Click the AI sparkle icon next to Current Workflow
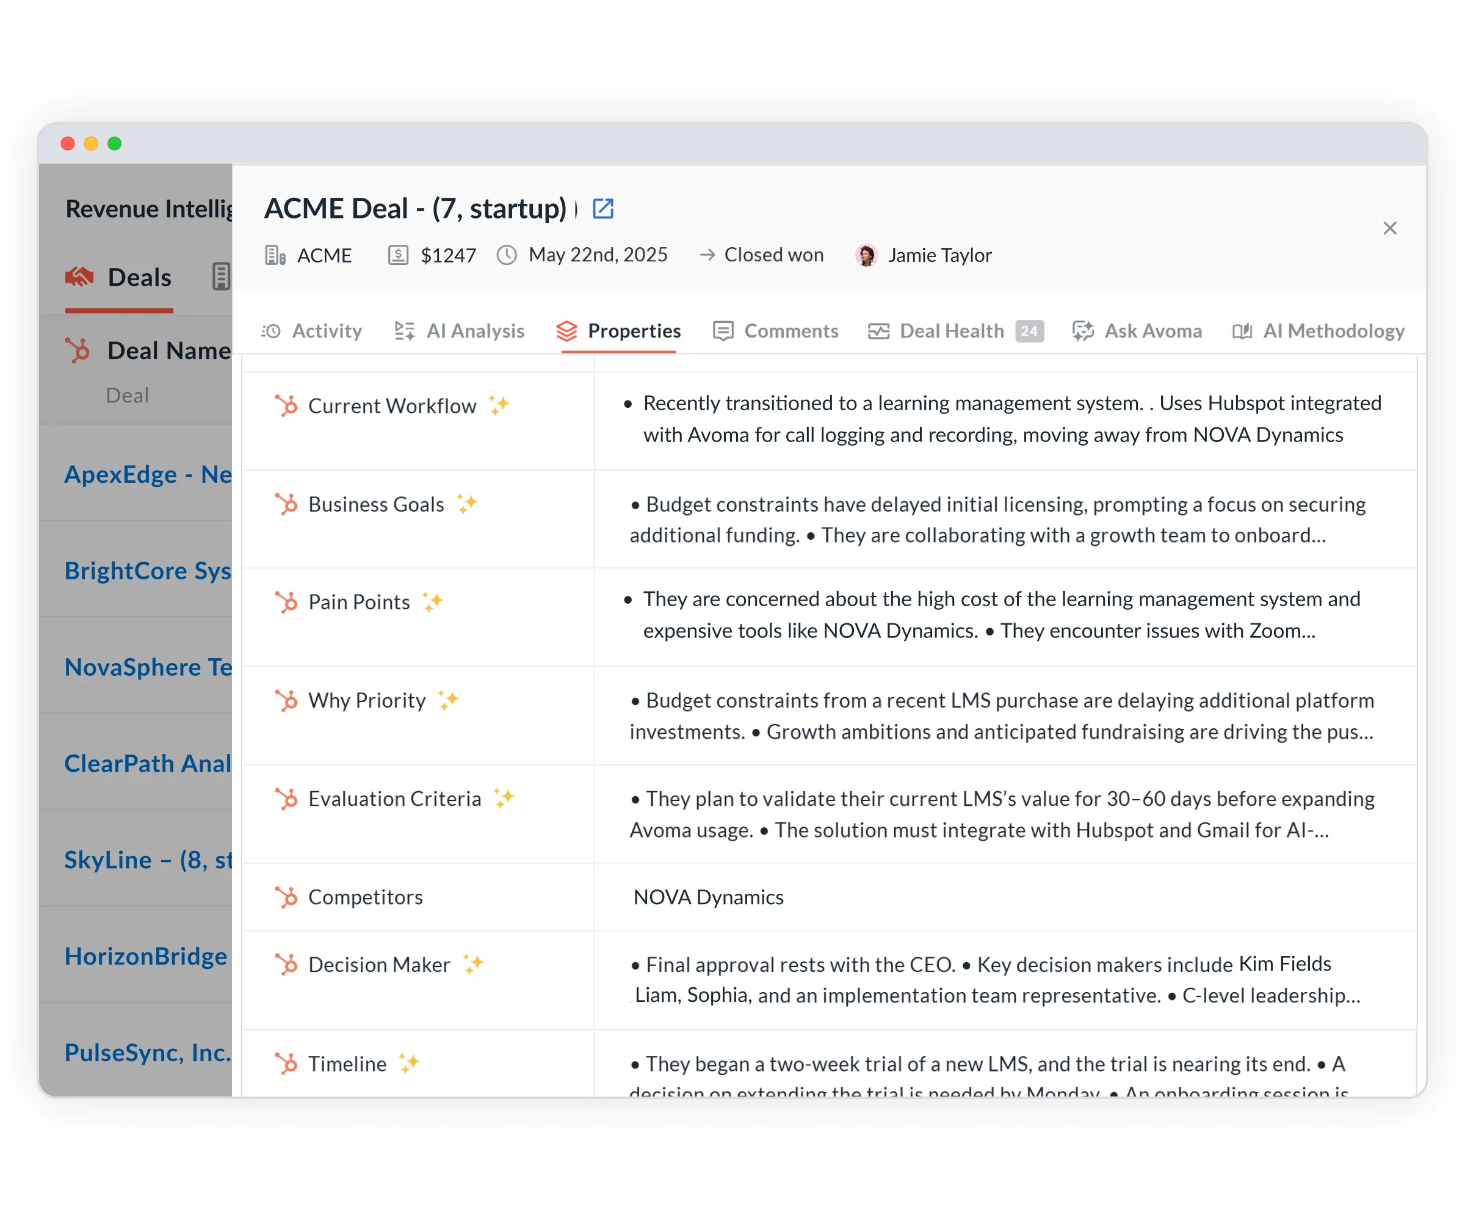 499,405
